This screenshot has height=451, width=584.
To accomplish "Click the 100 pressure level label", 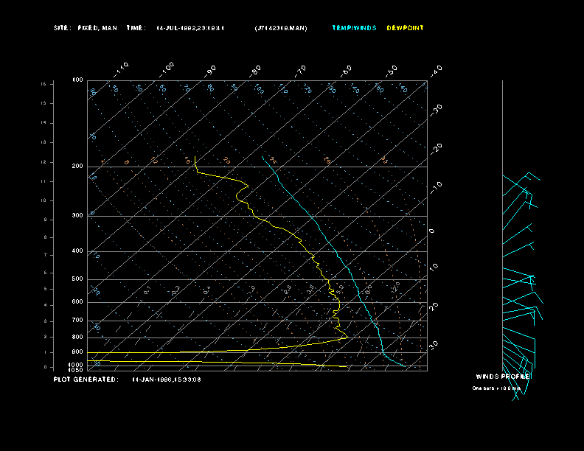I will (x=77, y=80).
